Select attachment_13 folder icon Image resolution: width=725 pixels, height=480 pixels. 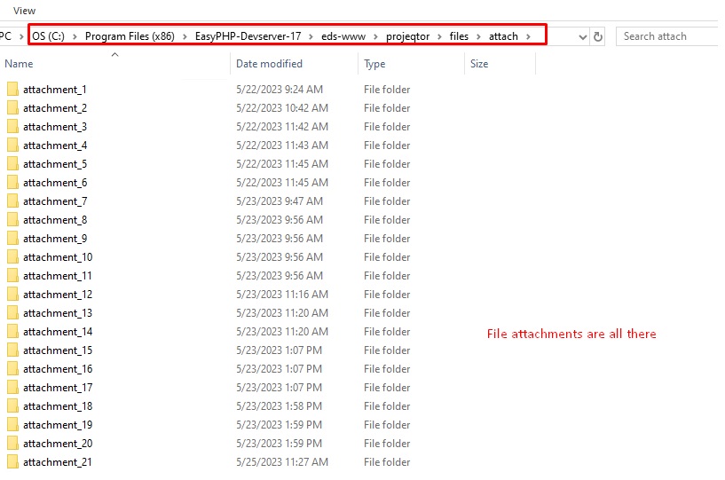point(13,312)
